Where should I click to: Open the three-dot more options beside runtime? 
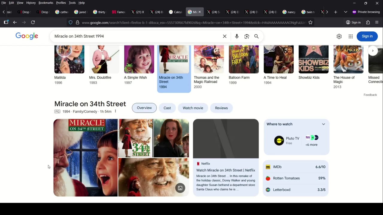[x=115, y=111]
